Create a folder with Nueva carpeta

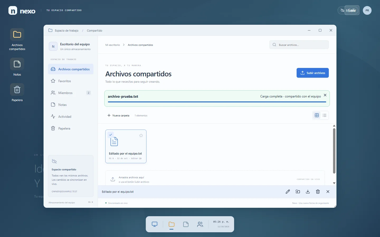tap(118, 115)
